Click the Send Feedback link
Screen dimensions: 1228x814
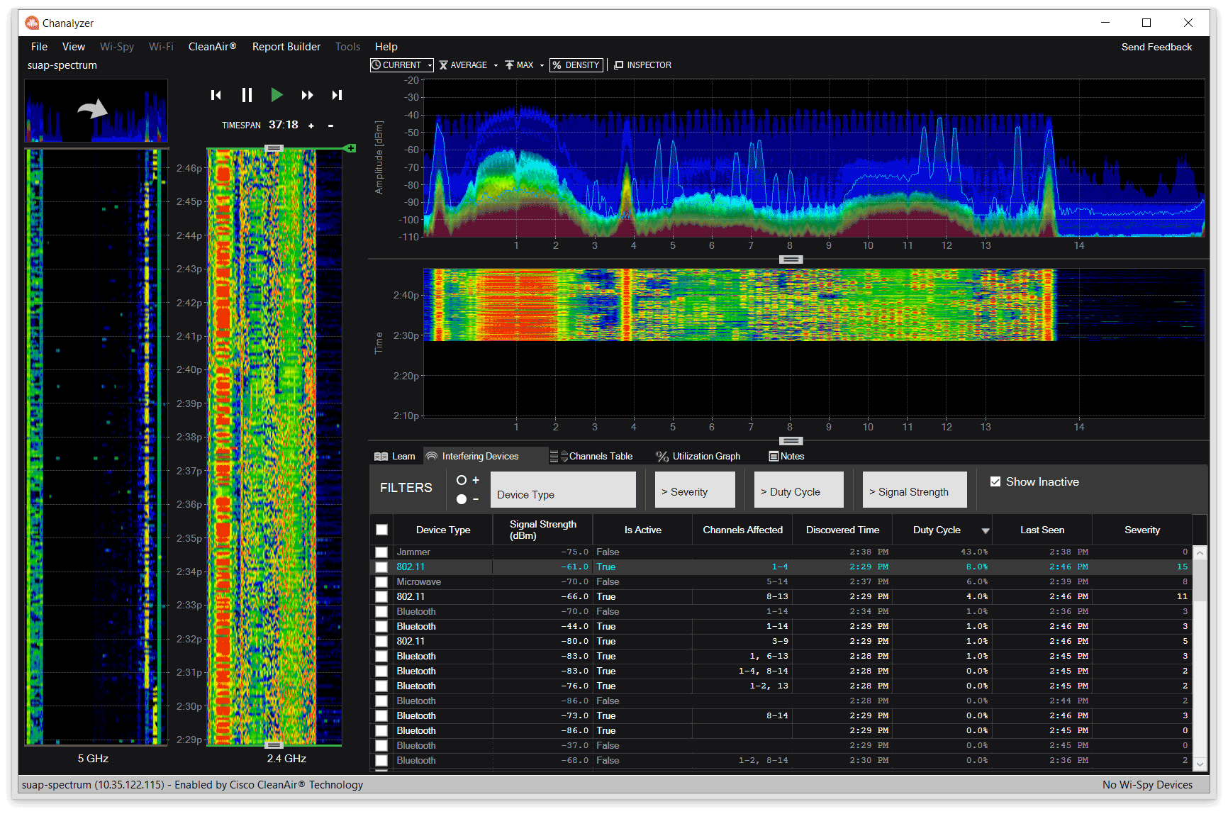[x=1156, y=47]
